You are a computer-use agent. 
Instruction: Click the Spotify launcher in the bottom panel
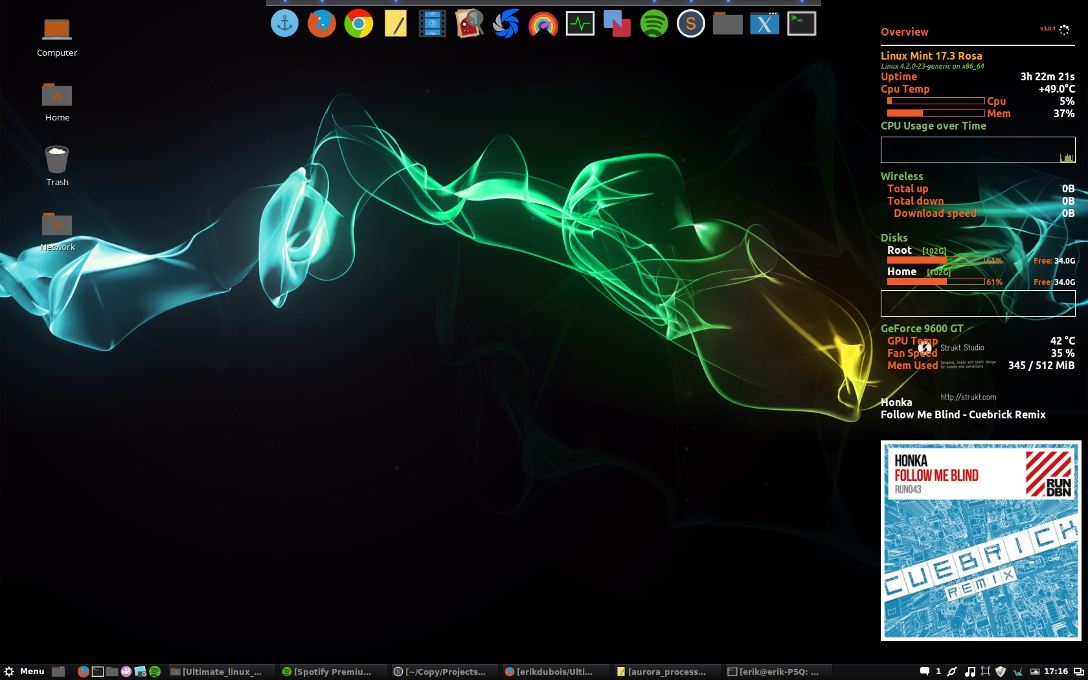tap(154, 672)
